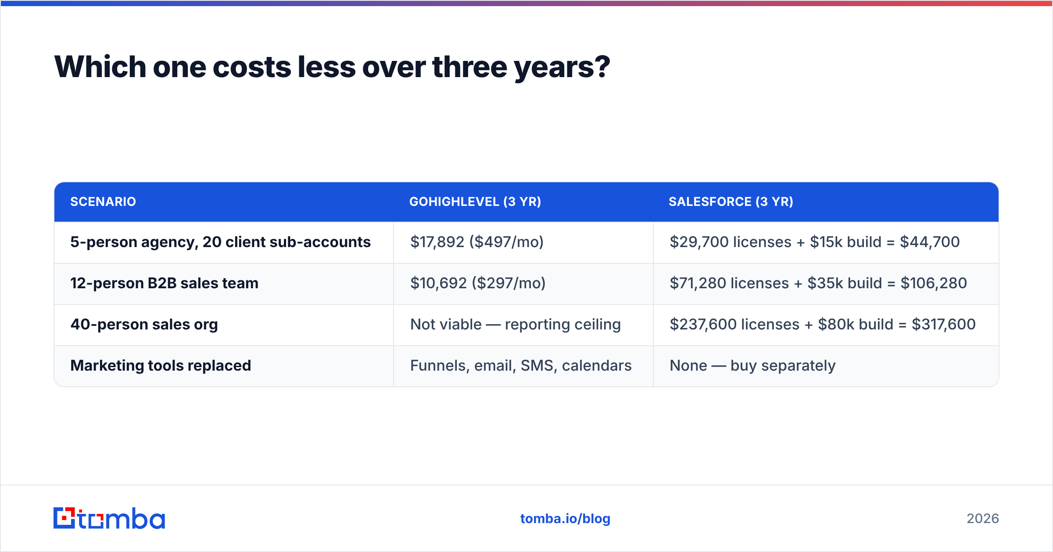The height and width of the screenshot is (552, 1053).
Task: Click 'Marketing tools replaced' row label
Action: point(161,366)
